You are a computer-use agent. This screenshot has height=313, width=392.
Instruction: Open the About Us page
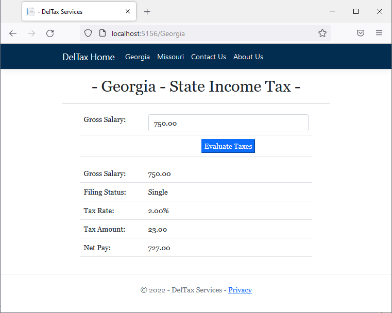tap(248, 57)
